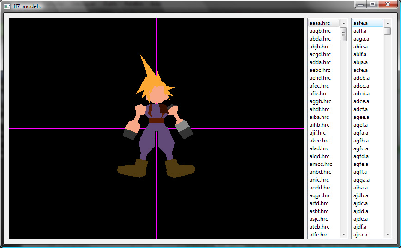
Task: Click animation list scrollbar thumb
Action: coord(388,31)
